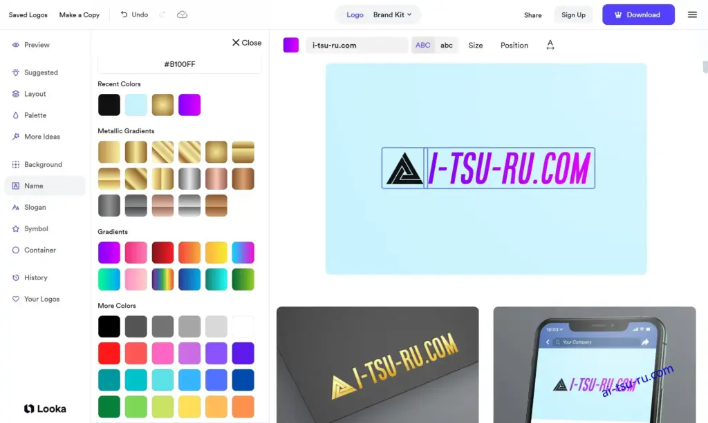Open Saved Logos
The height and width of the screenshot is (423, 708).
28,15
